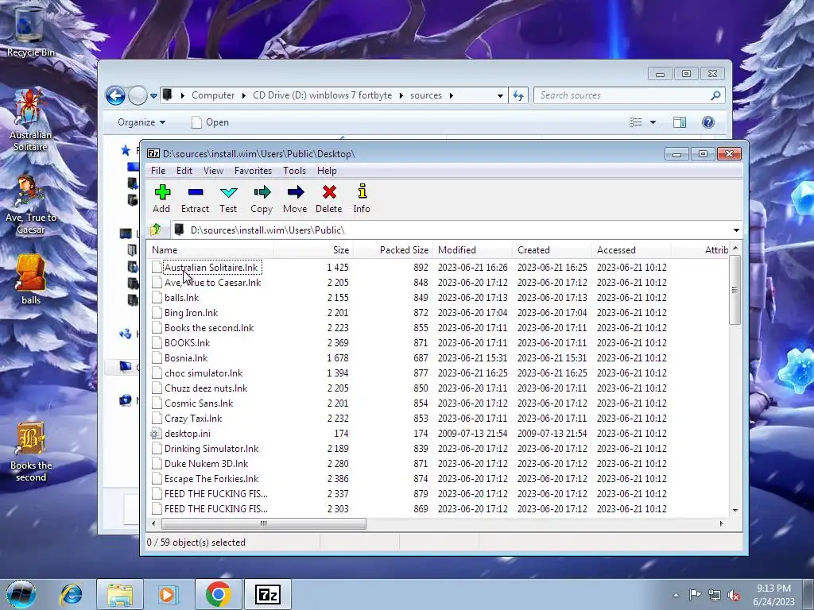
Task: Click the Move toolbar icon in 7-Zip
Action: tap(295, 199)
